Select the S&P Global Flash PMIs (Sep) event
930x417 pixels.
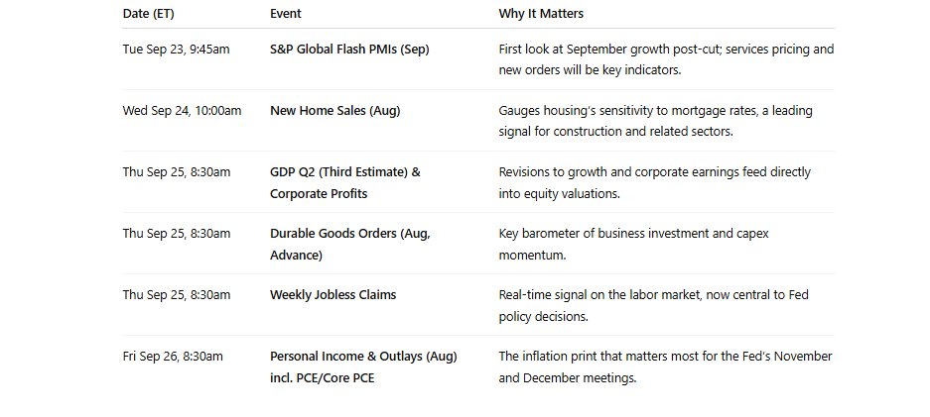[349, 50]
